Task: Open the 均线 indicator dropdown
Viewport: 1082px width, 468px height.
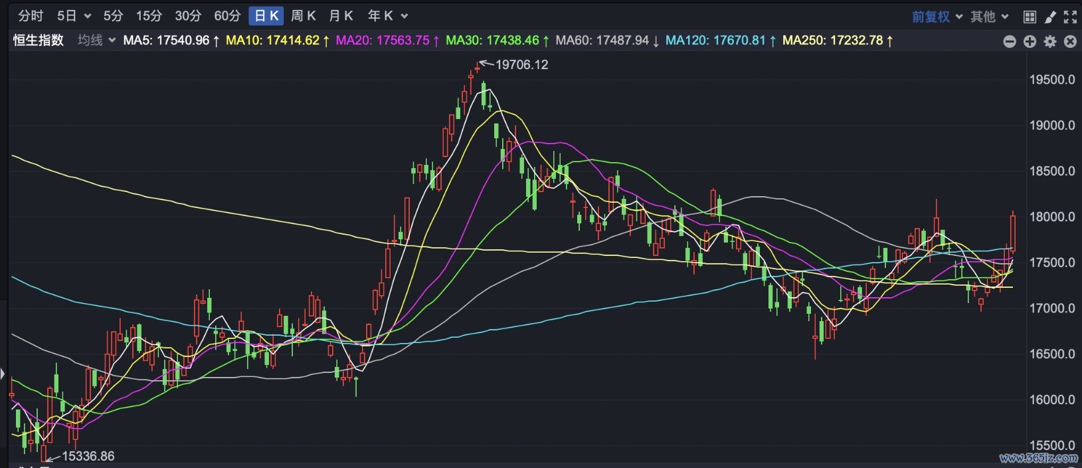Action: (x=96, y=41)
